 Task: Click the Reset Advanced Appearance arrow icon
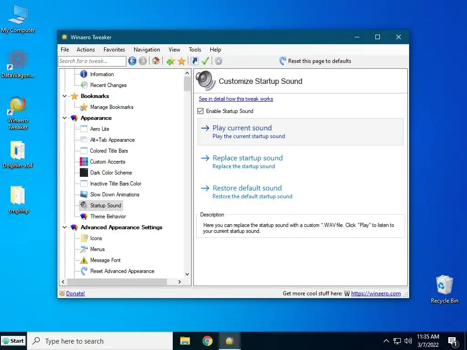coord(84,271)
